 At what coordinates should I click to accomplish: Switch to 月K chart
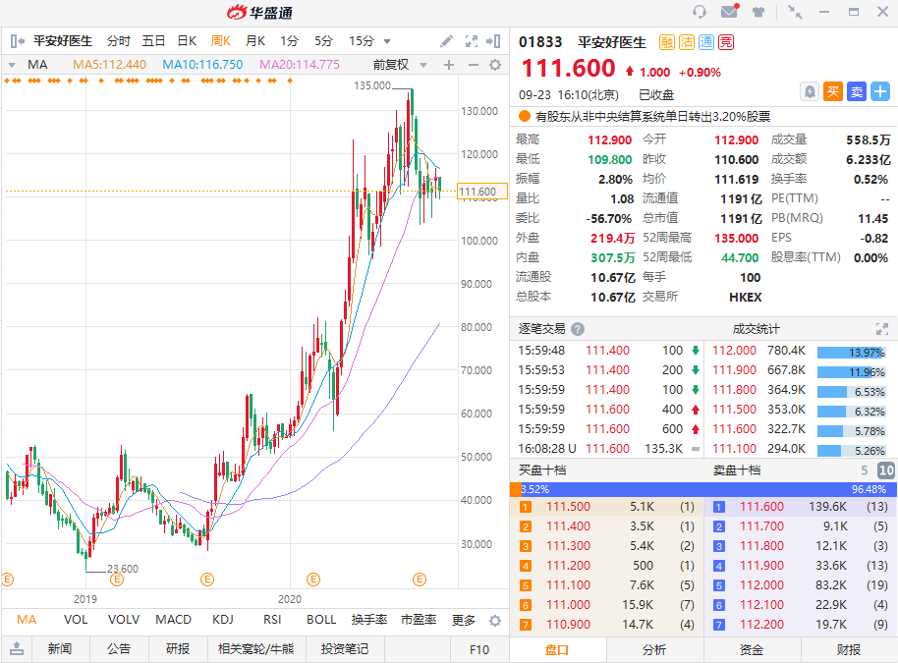pos(255,41)
